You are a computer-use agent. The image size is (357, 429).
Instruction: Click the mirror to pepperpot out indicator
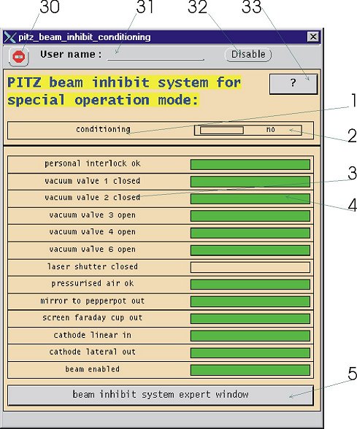[x=250, y=301]
